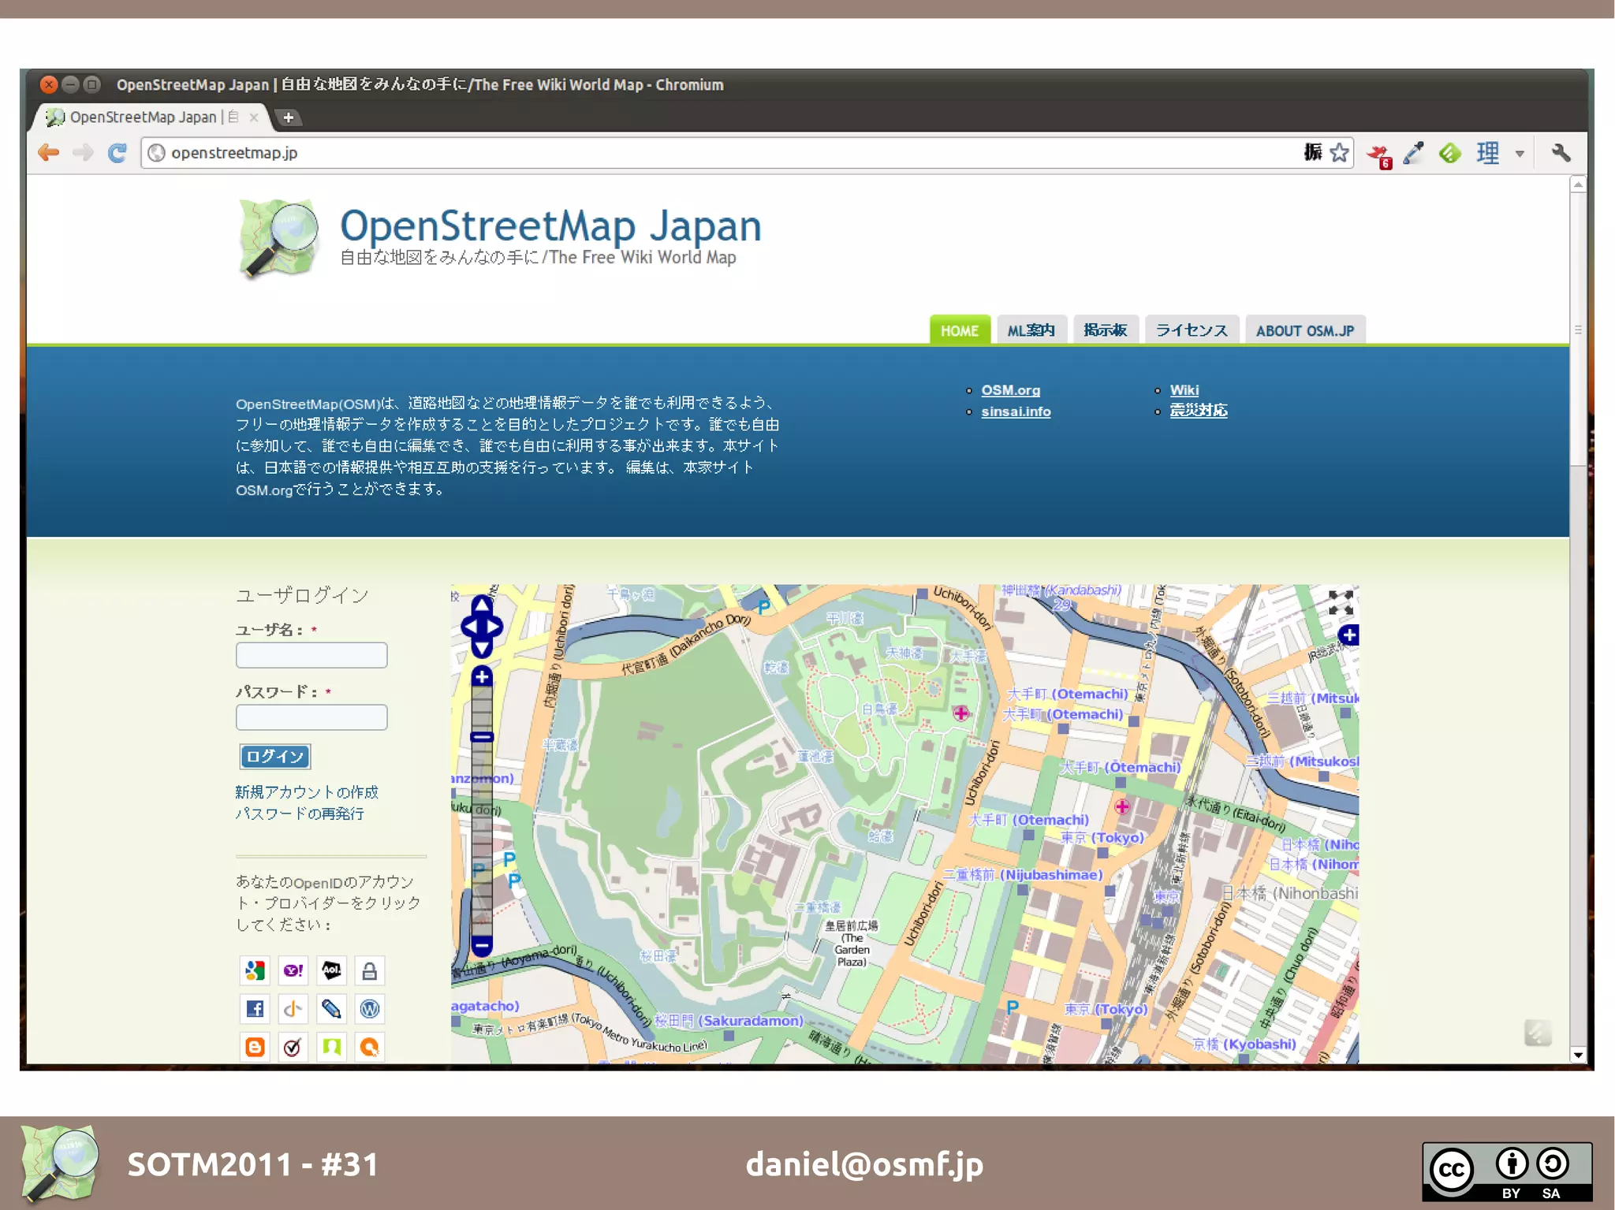Choose the Facebook login provider icon
The height and width of the screenshot is (1210, 1615).
pyautogui.click(x=255, y=1008)
